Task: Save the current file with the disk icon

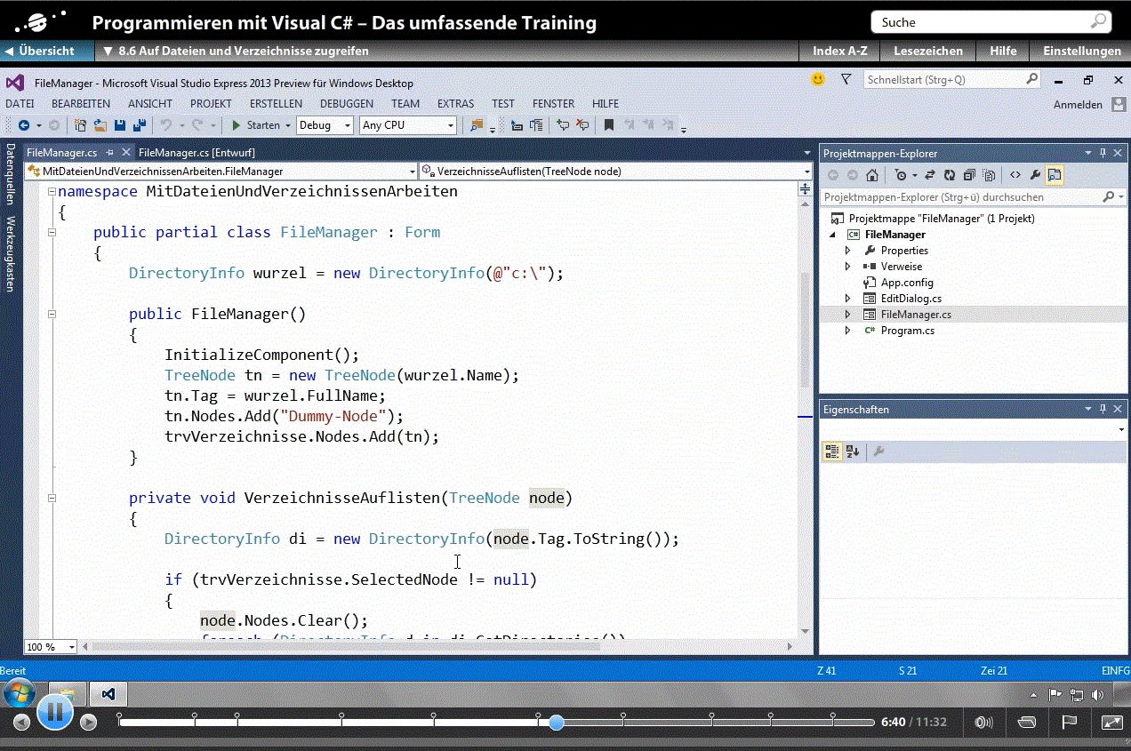Action: pyautogui.click(x=120, y=125)
